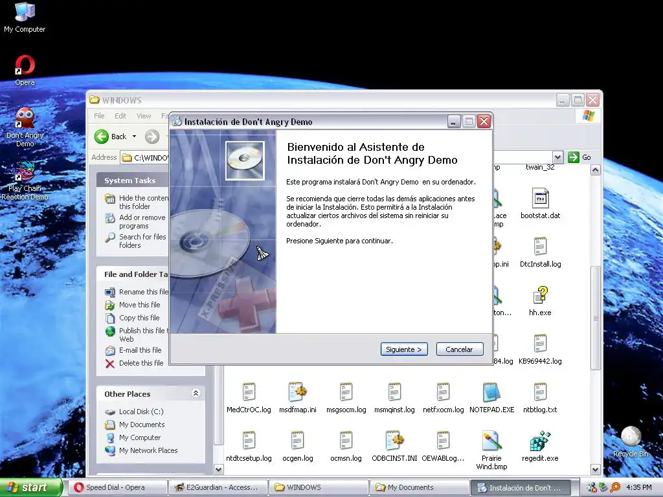The image size is (663, 497).
Task: Select the Recycle Bin desktop icon
Action: click(x=631, y=441)
